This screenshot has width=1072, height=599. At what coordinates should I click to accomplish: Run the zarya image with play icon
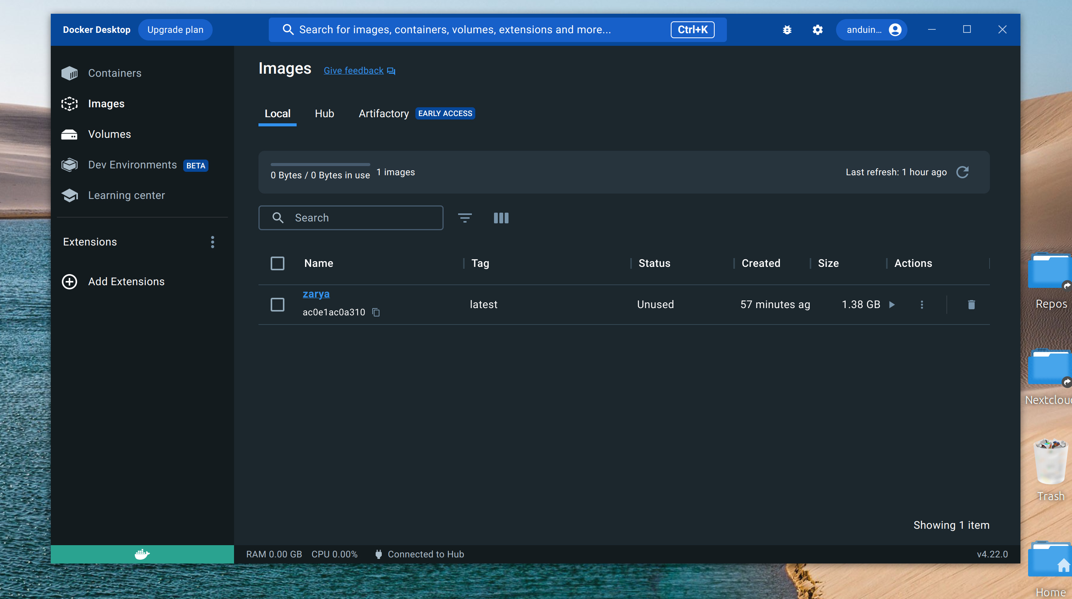pos(892,305)
